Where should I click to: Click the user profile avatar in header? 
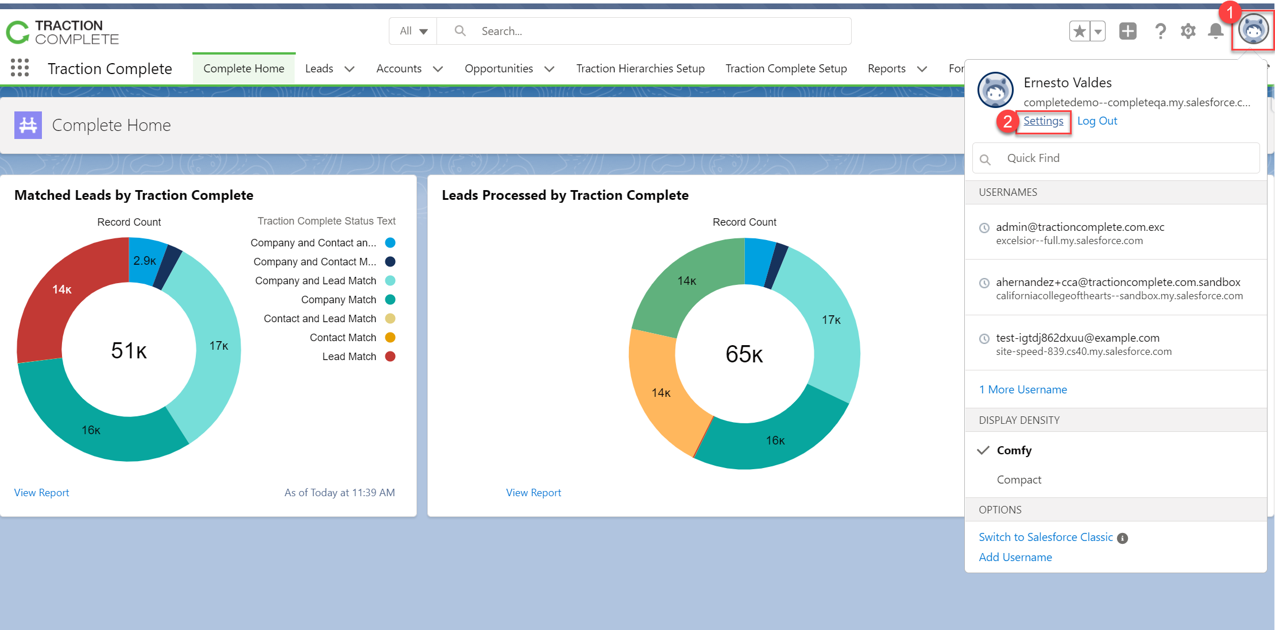(1253, 30)
